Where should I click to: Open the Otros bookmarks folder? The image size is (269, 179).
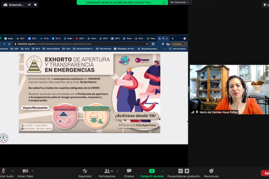[x=25, y=49]
